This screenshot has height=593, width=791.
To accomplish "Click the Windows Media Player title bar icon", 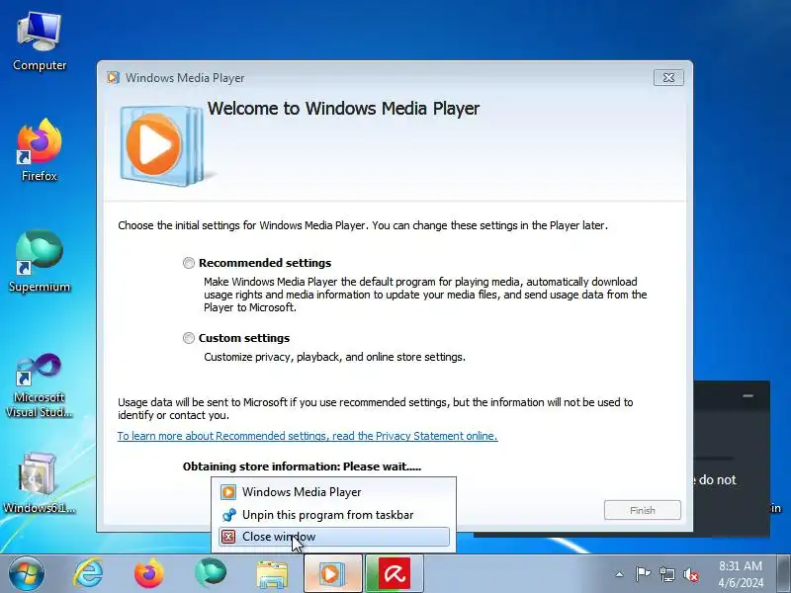I will [x=113, y=78].
